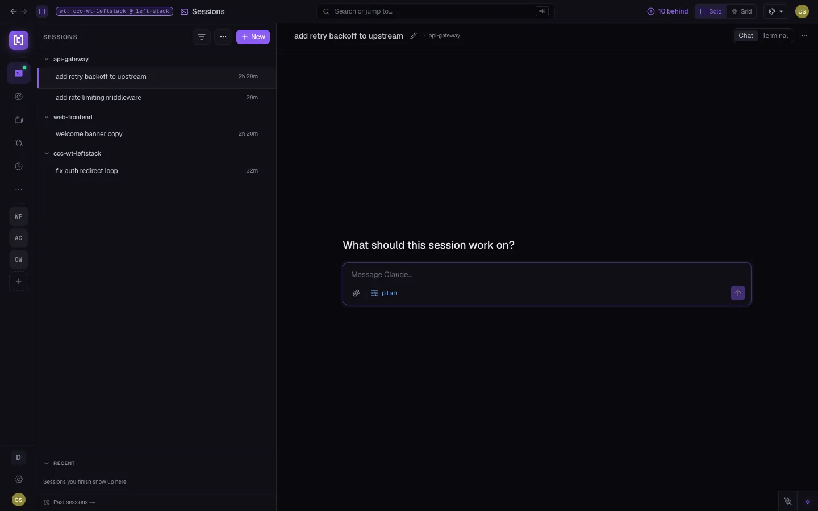Click the add workspace plus tile
Screen dimensions: 818x511
pyautogui.click(x=19, y=281)
